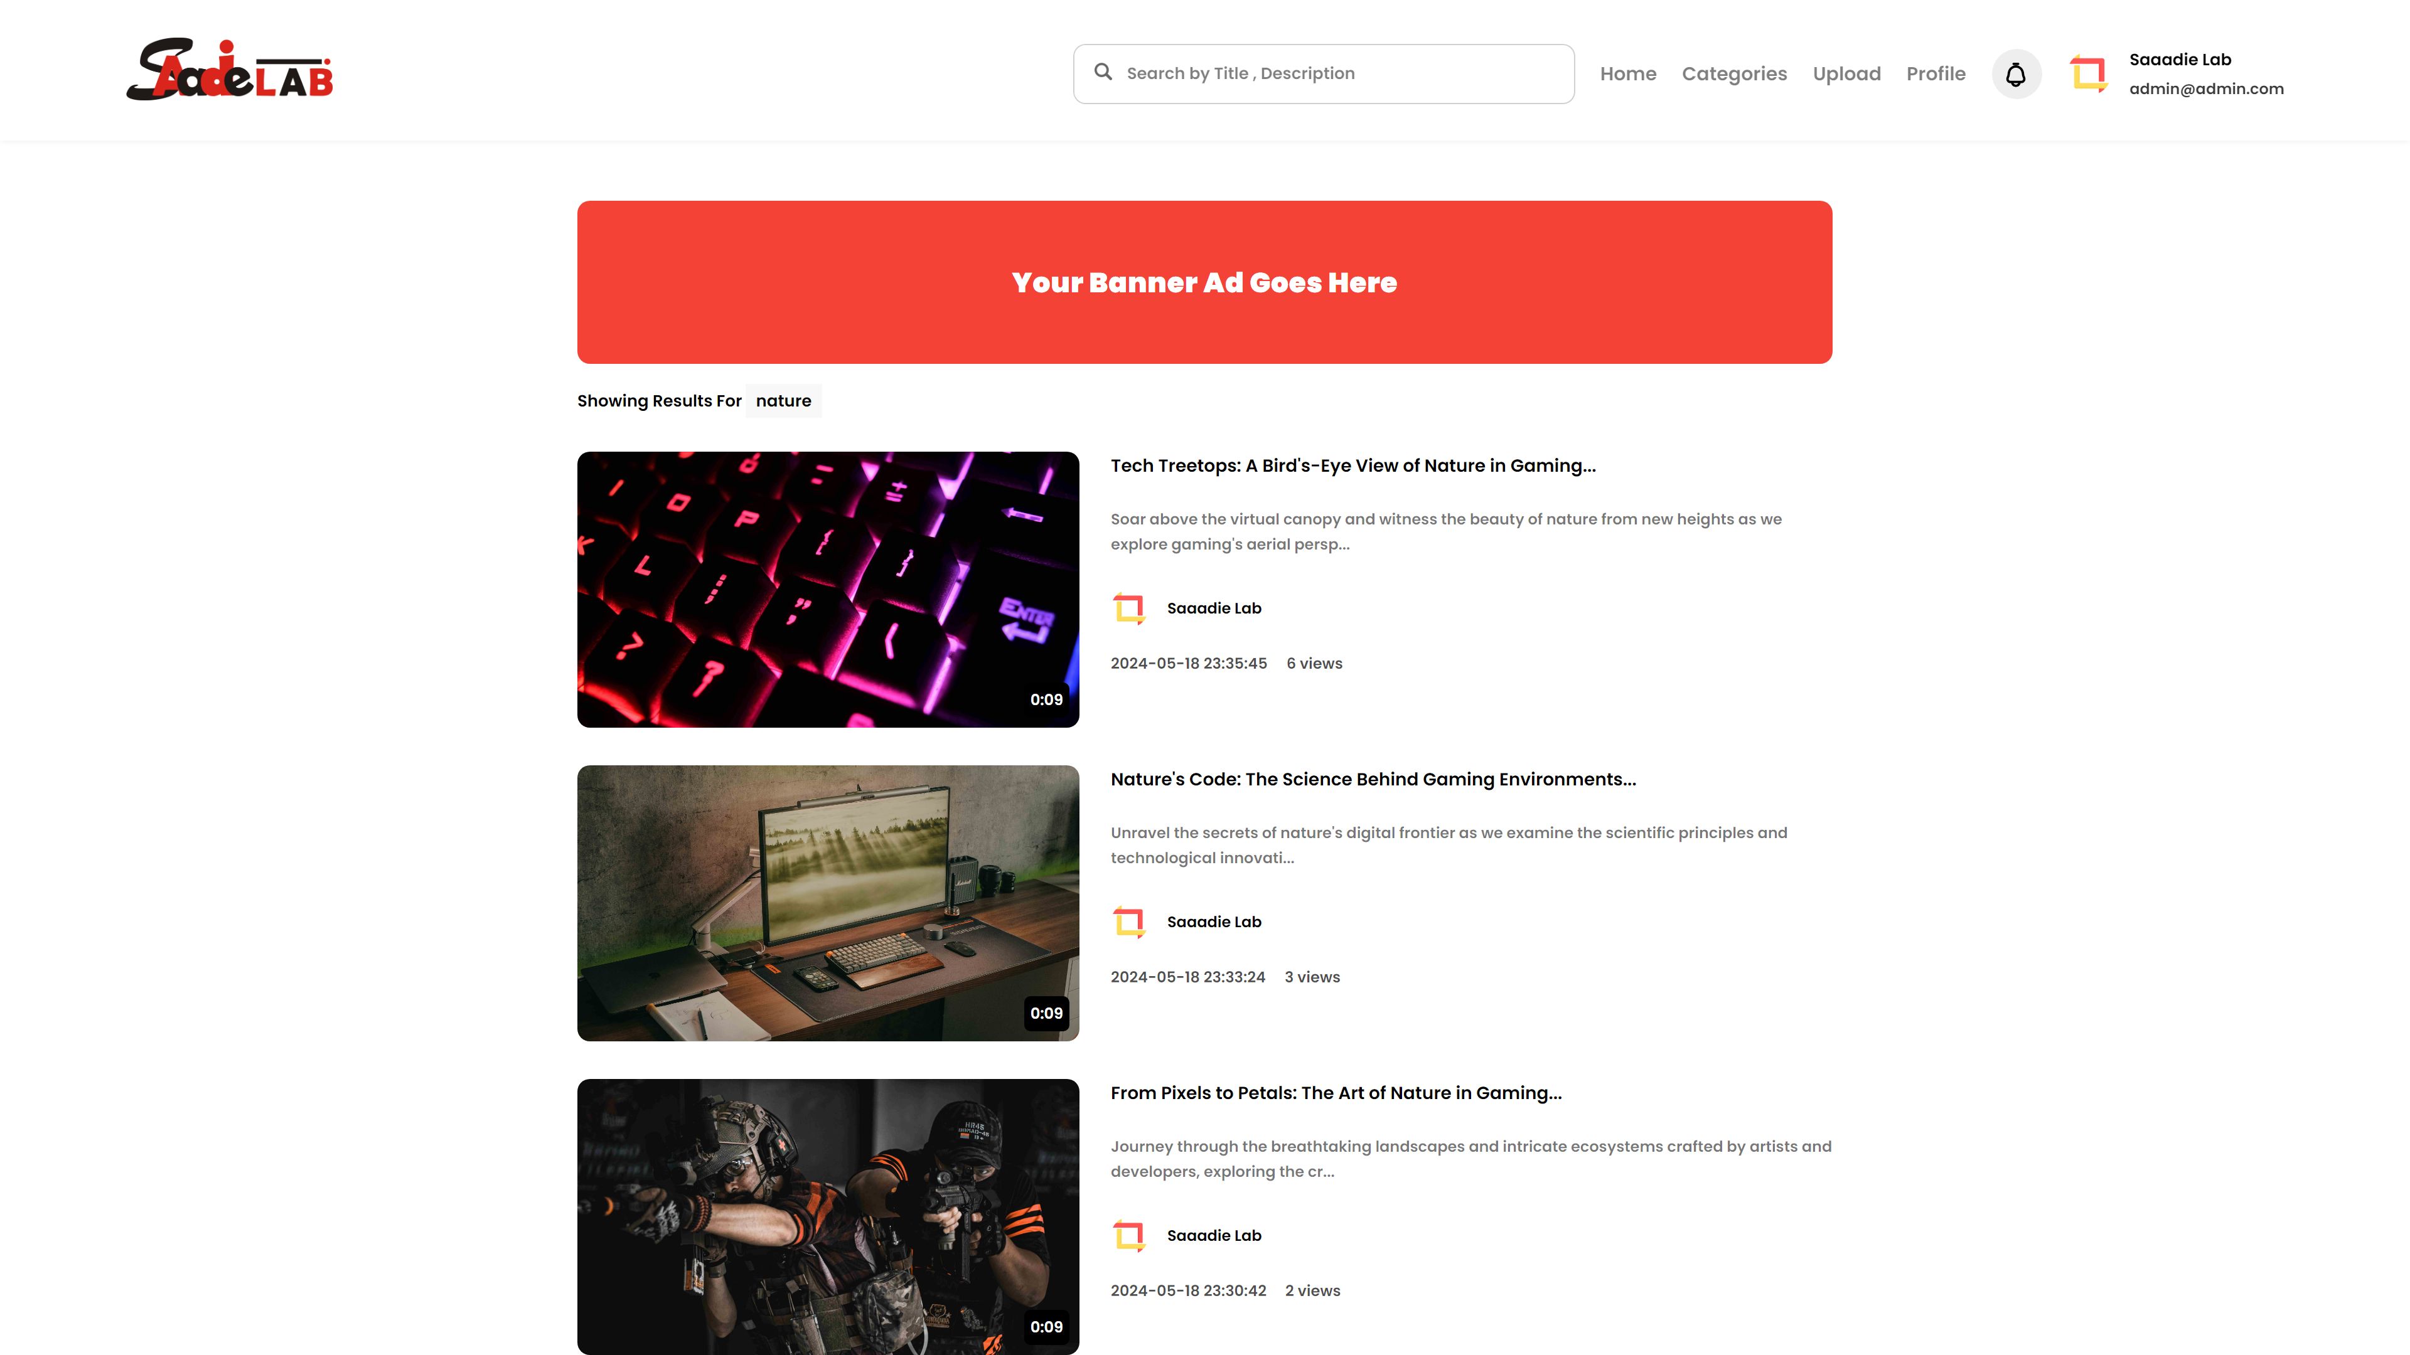Click channel avatar under Pixels to Petals video
The image size is (2410, 1355).
pyautogui.click(x=1129, y=1235)
